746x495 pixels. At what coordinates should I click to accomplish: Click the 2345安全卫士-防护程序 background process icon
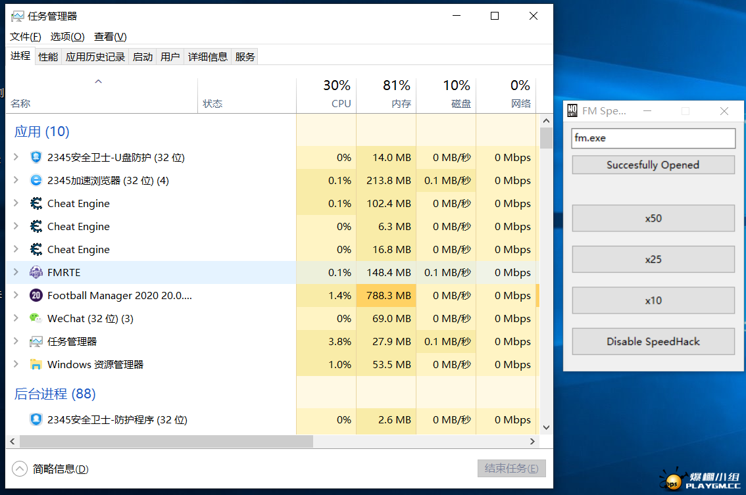tap(36, 419)
